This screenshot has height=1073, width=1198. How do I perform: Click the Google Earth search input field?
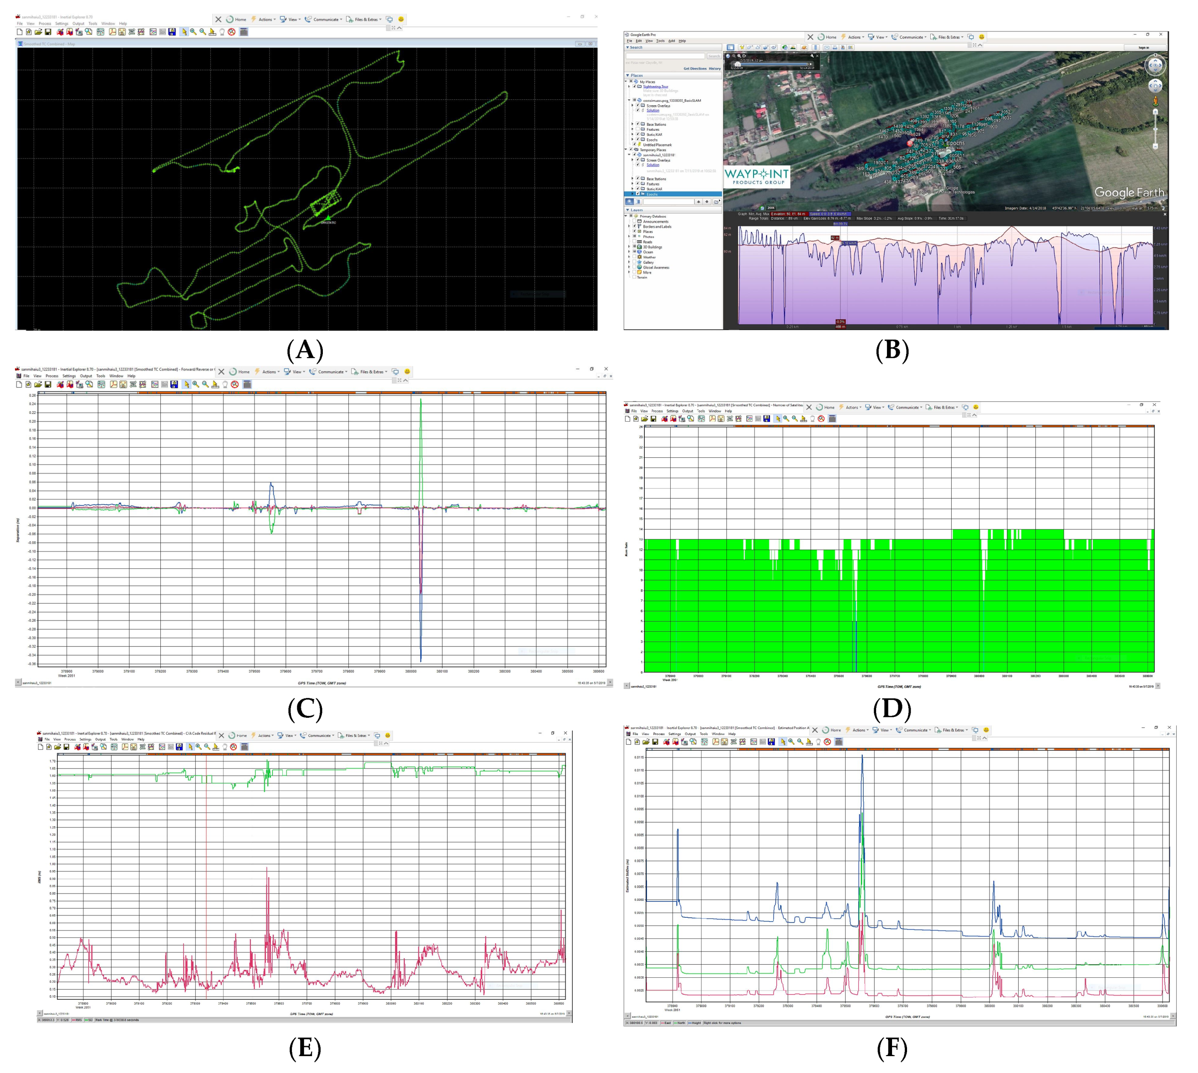click(666, 56)
